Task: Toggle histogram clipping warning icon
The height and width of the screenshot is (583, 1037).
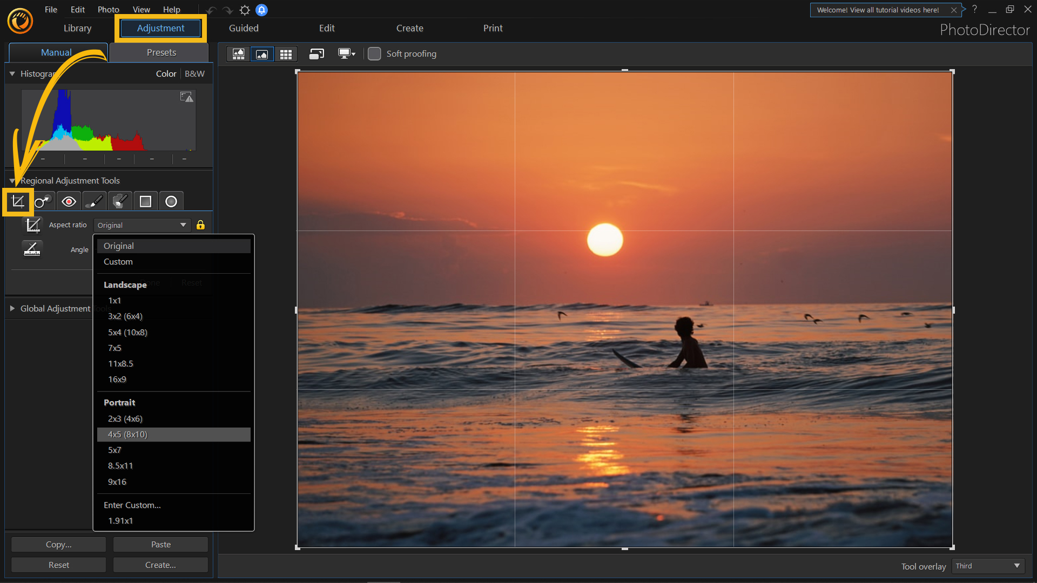Action: pyautogui.click(x=186, y=97)
